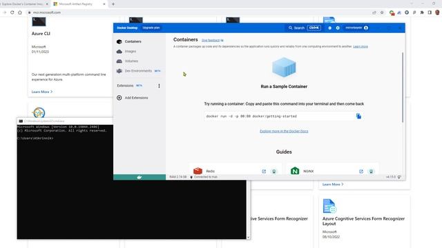Screen dimensions: 442x248
Task: Click Learn more link beside container description
Action: point(361,46)
